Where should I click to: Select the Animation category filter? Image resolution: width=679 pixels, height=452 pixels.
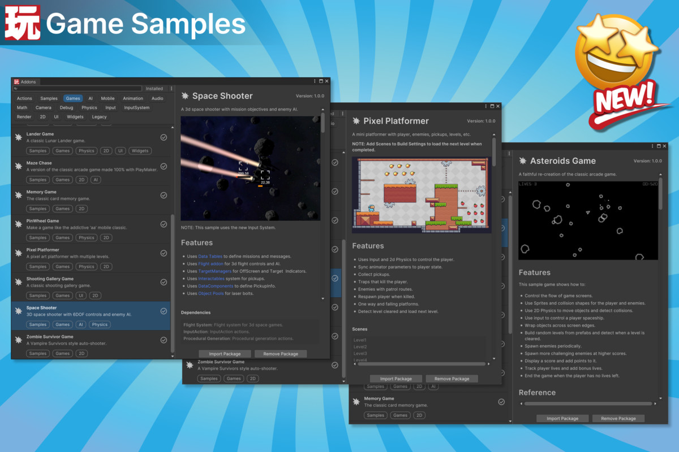click(x=133, y=98)
